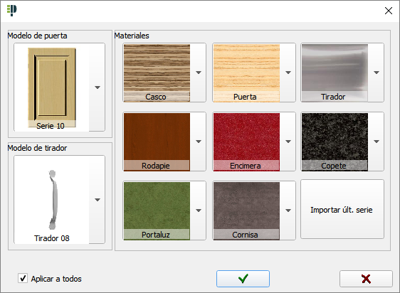
Task: Expand the Copete material dropdown
Action: (x=377, y=142)
